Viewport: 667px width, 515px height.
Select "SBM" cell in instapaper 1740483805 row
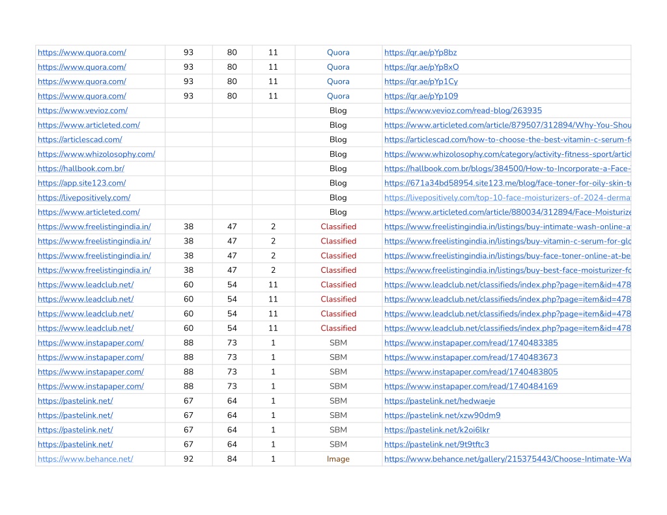(x=338, y=371)
